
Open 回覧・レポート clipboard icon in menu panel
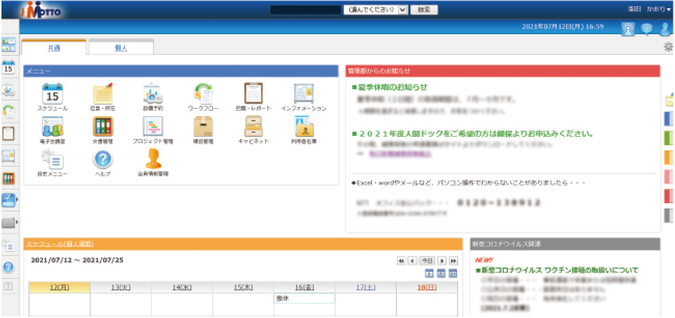tap(254, 93)
